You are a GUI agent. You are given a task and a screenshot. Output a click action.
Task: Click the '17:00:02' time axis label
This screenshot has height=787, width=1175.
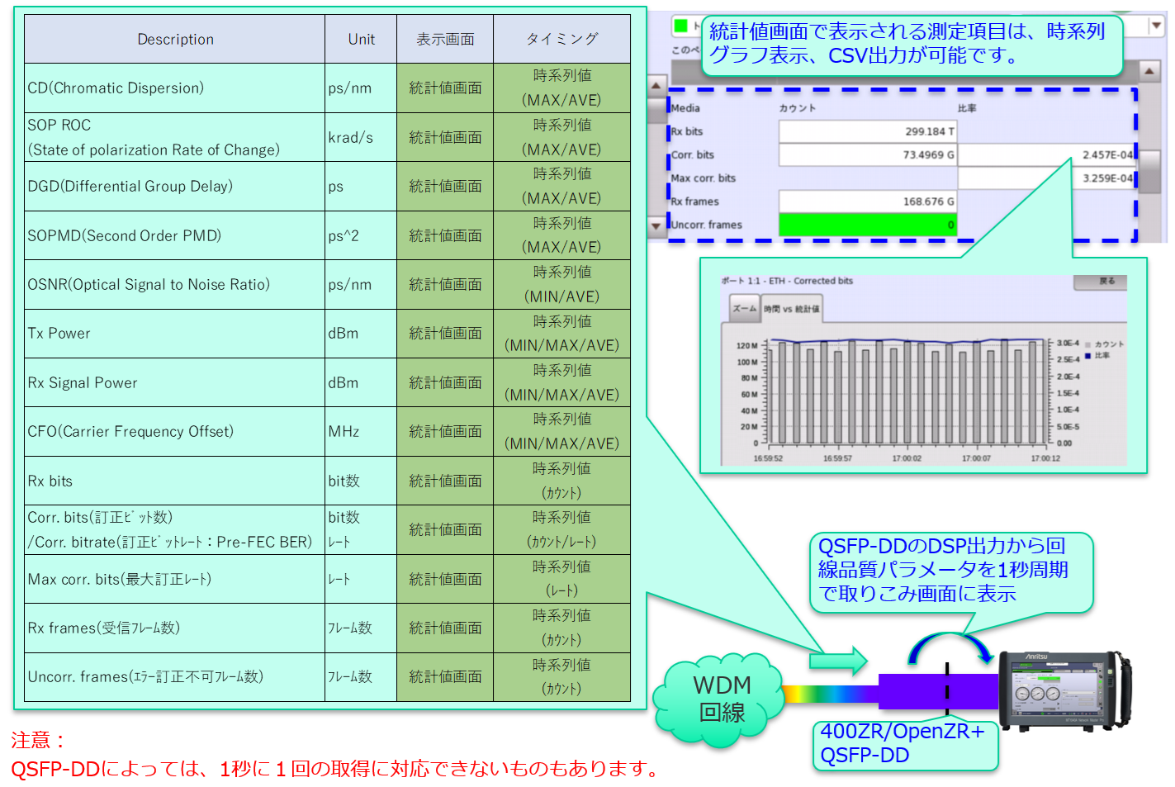click(907, 458)
